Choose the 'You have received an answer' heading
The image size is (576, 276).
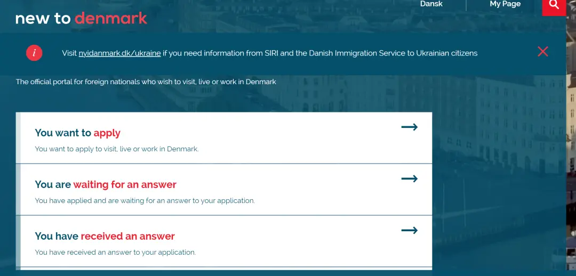tap(105, 236)
